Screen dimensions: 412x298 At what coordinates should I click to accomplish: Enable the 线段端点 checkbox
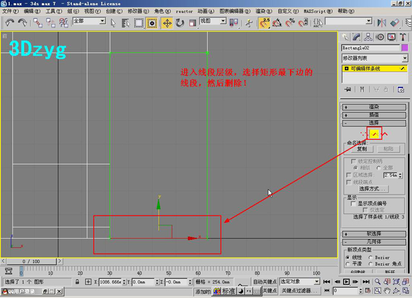click(349, 182)
